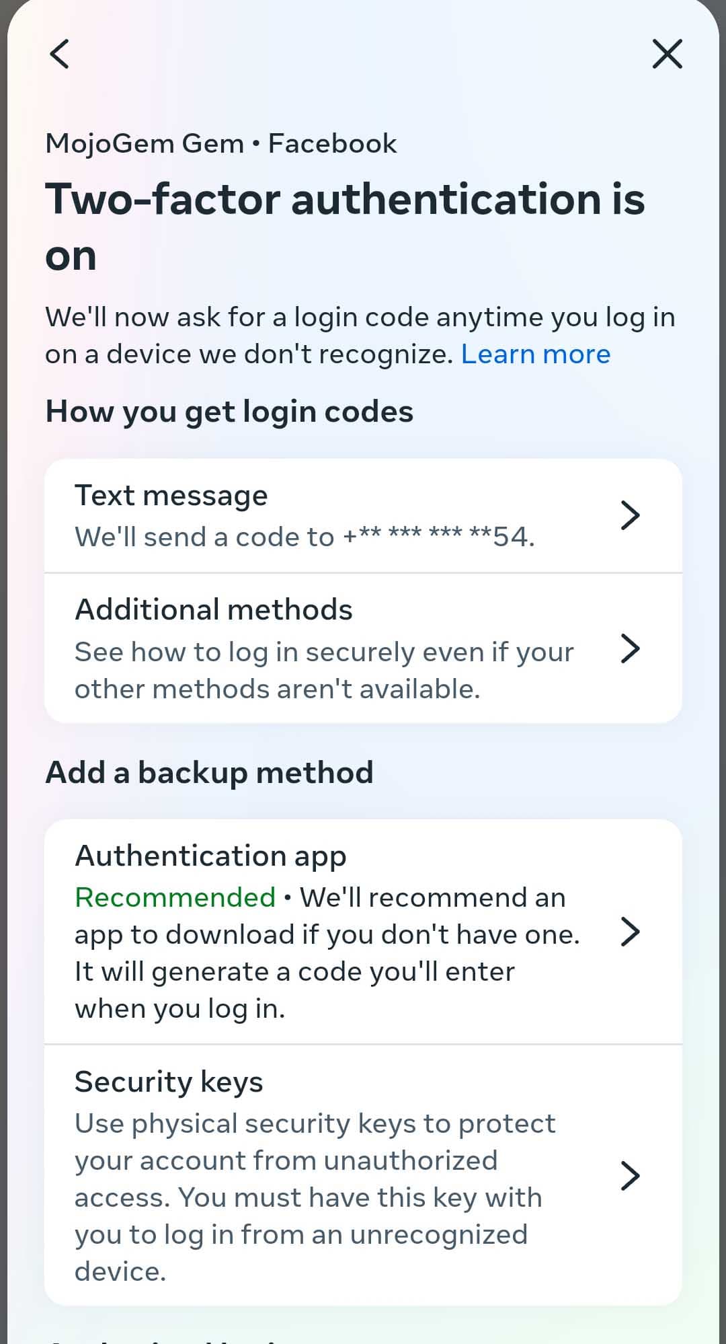Open the Additional methods entry title
Viewport: 726px width, 1344px height.
coord(213,610)
